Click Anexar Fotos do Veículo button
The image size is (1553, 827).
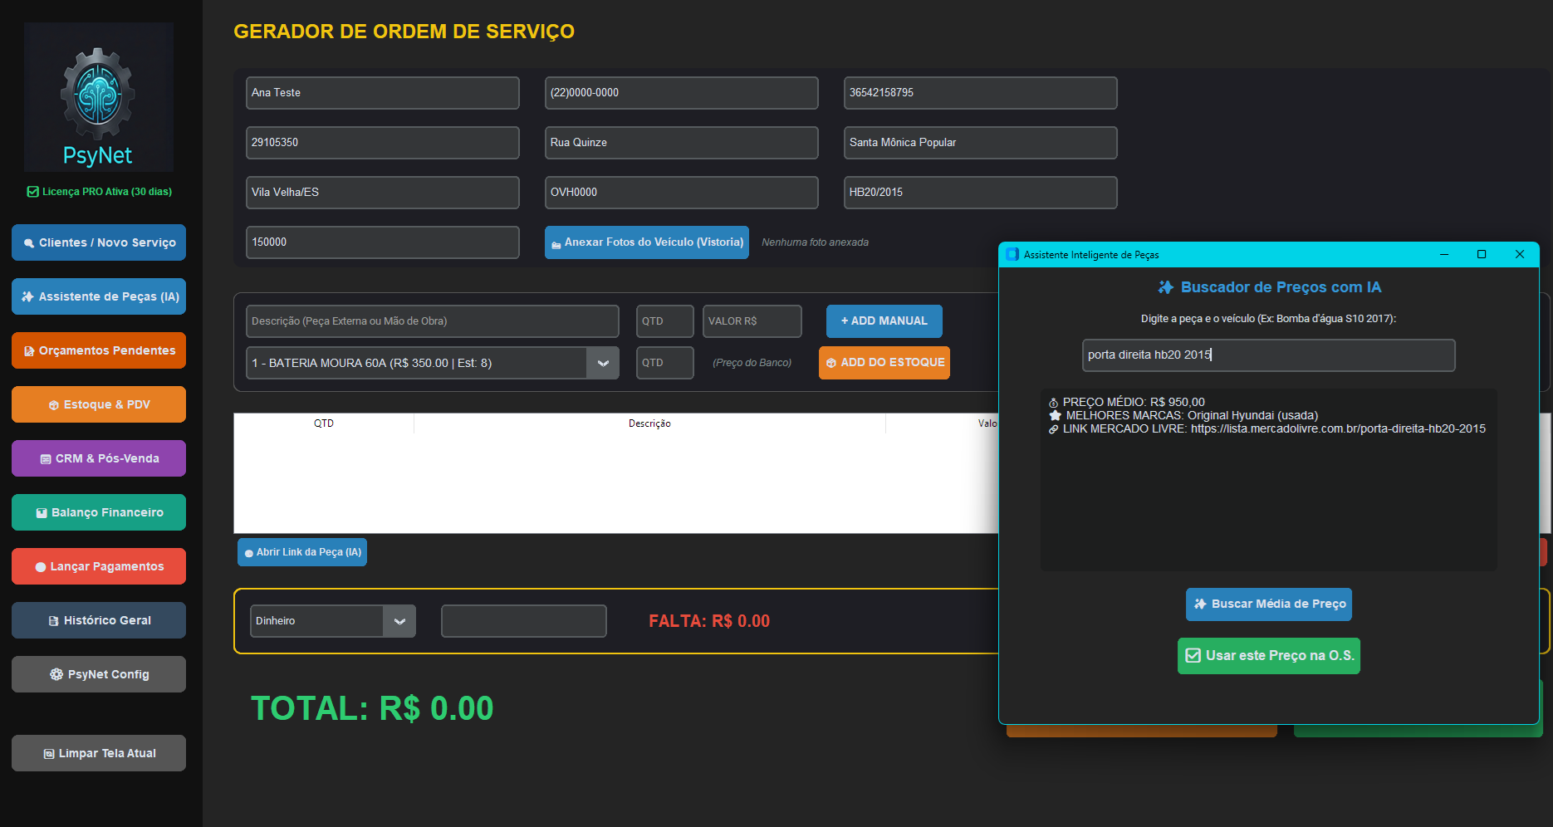point(646,242)
